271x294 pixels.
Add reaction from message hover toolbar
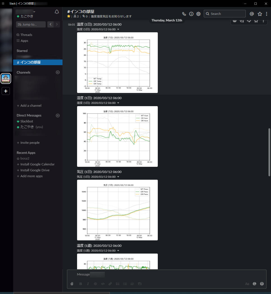click(235, 21)
